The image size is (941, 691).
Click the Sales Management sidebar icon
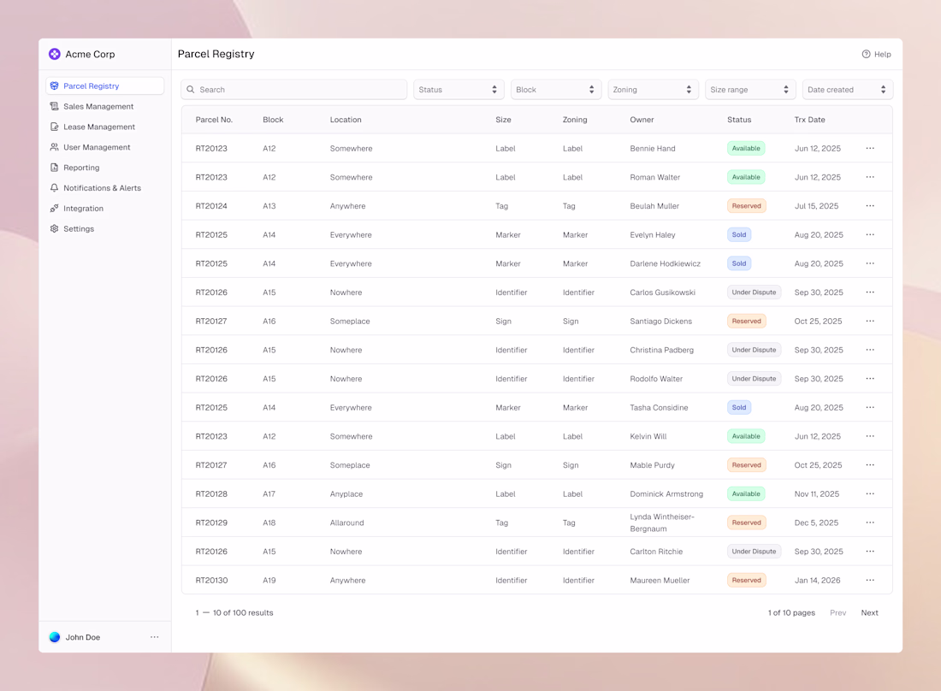tap(55, 106)
